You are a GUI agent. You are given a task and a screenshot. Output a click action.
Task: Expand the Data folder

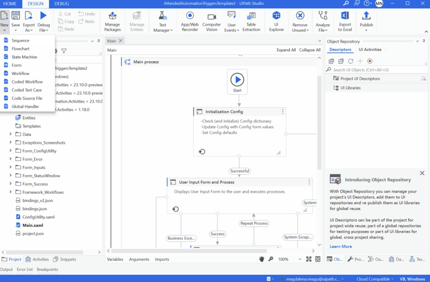[10, 134]
